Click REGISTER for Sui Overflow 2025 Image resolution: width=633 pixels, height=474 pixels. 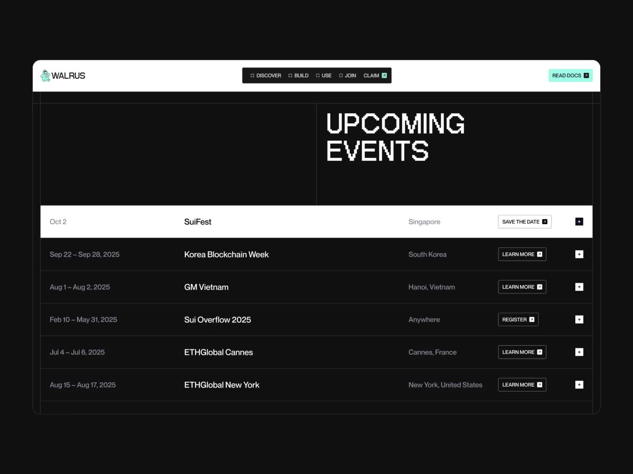point(518,320)
